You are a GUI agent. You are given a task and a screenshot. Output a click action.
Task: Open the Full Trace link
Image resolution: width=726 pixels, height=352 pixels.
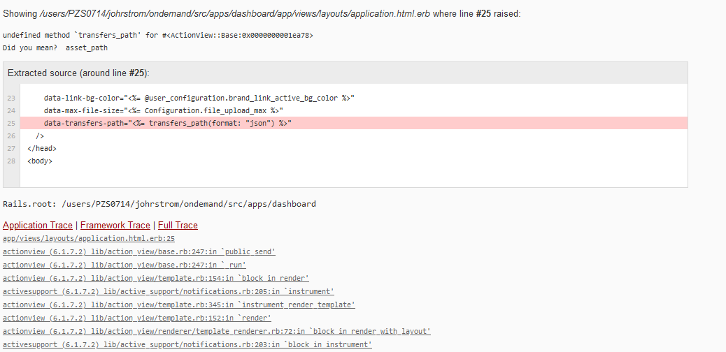178,226
